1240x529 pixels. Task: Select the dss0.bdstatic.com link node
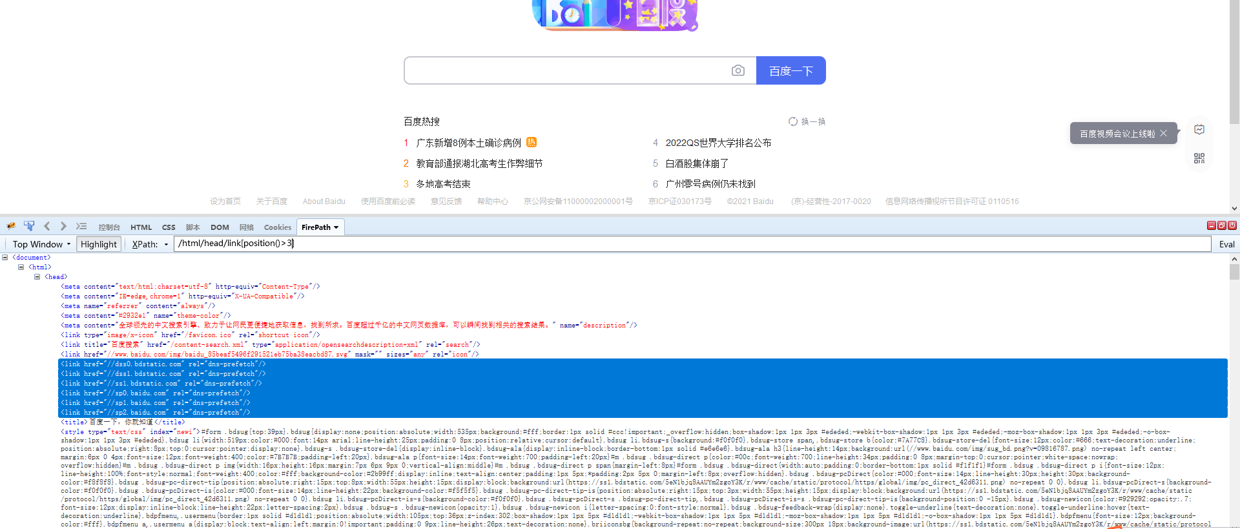coord(163,364)
